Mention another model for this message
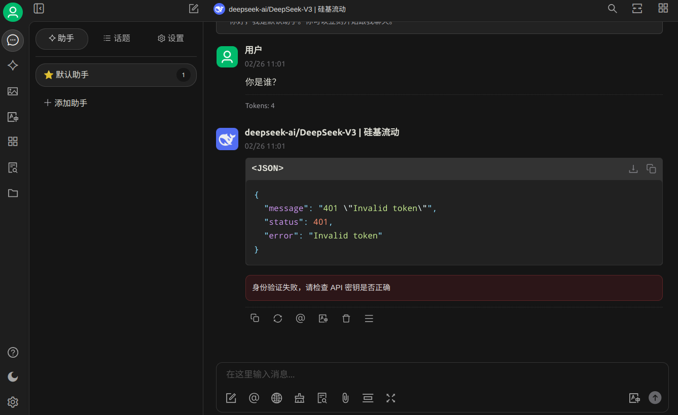This screenshot has height=415, width=678. [300, 318]
